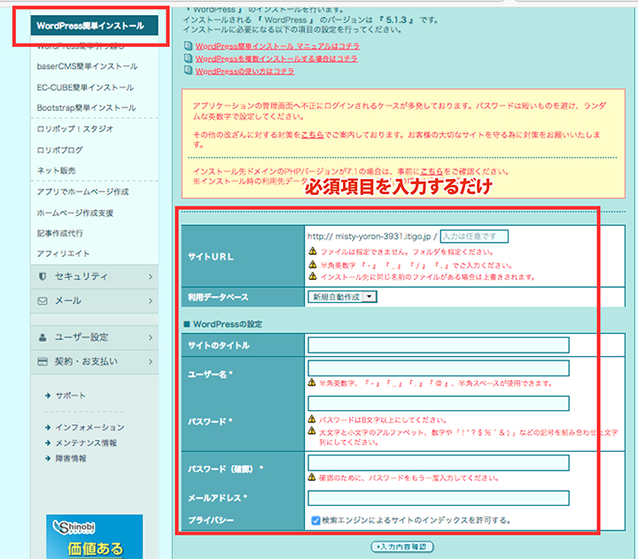638x559 pixels.
Task: Click warning icon beside 確認のために note
Action: coord(312,477)
